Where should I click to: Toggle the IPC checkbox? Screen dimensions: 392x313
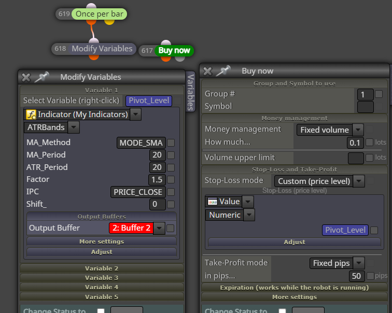pyautogui.click(x=171, y=192)
